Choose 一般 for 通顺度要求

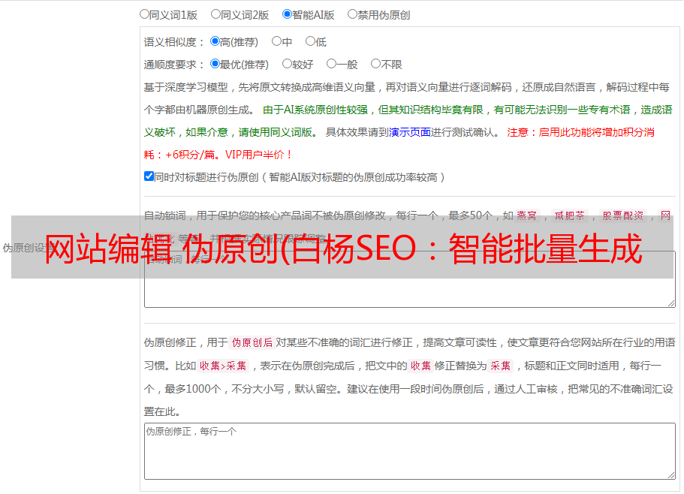coord(331,64)
